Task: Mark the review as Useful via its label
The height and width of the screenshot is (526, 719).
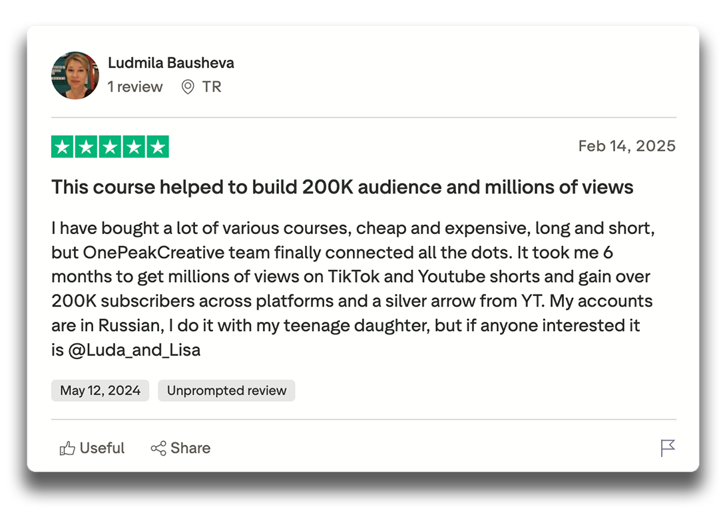Action: coord(102,449)
